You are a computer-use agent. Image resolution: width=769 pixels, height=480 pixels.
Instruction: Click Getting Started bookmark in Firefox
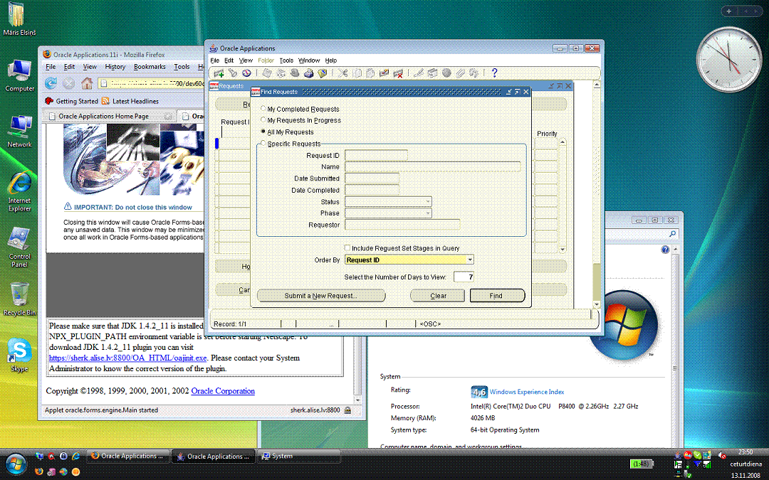click(x=72, y=102)
